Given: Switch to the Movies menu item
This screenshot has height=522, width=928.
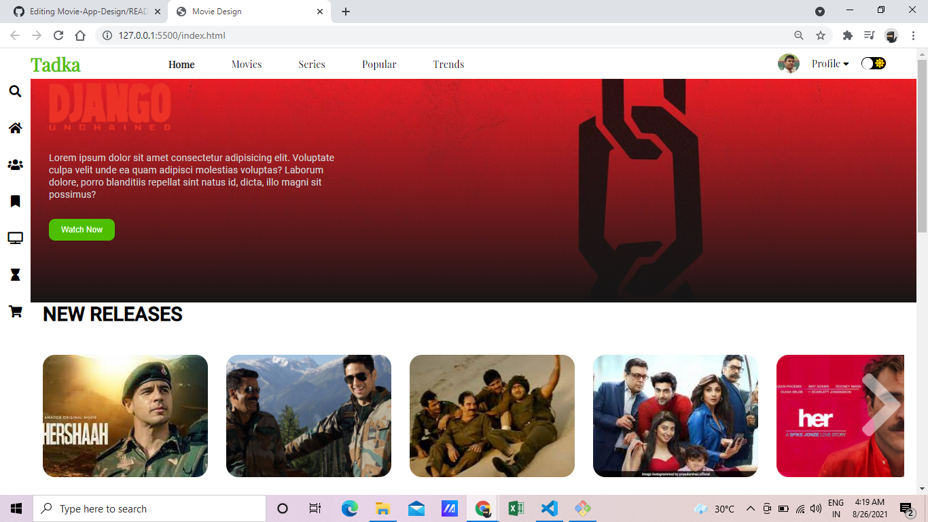Looking at the screenshot, I should point(246,64).
